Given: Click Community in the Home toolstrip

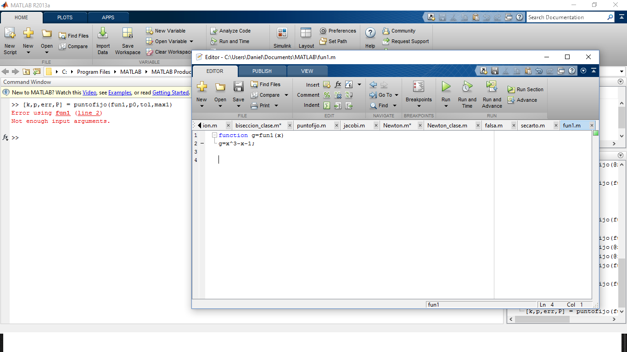Looking at the screenshot, I should coord(399,31).
